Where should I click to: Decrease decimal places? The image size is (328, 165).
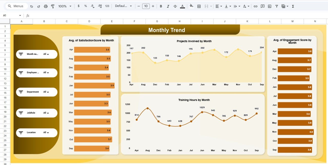tap(93, 6)
